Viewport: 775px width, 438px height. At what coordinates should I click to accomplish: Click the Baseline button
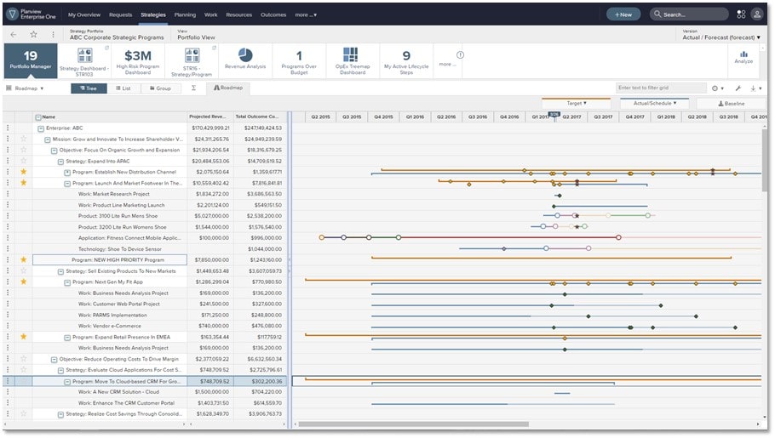click(x=731, y=104)
